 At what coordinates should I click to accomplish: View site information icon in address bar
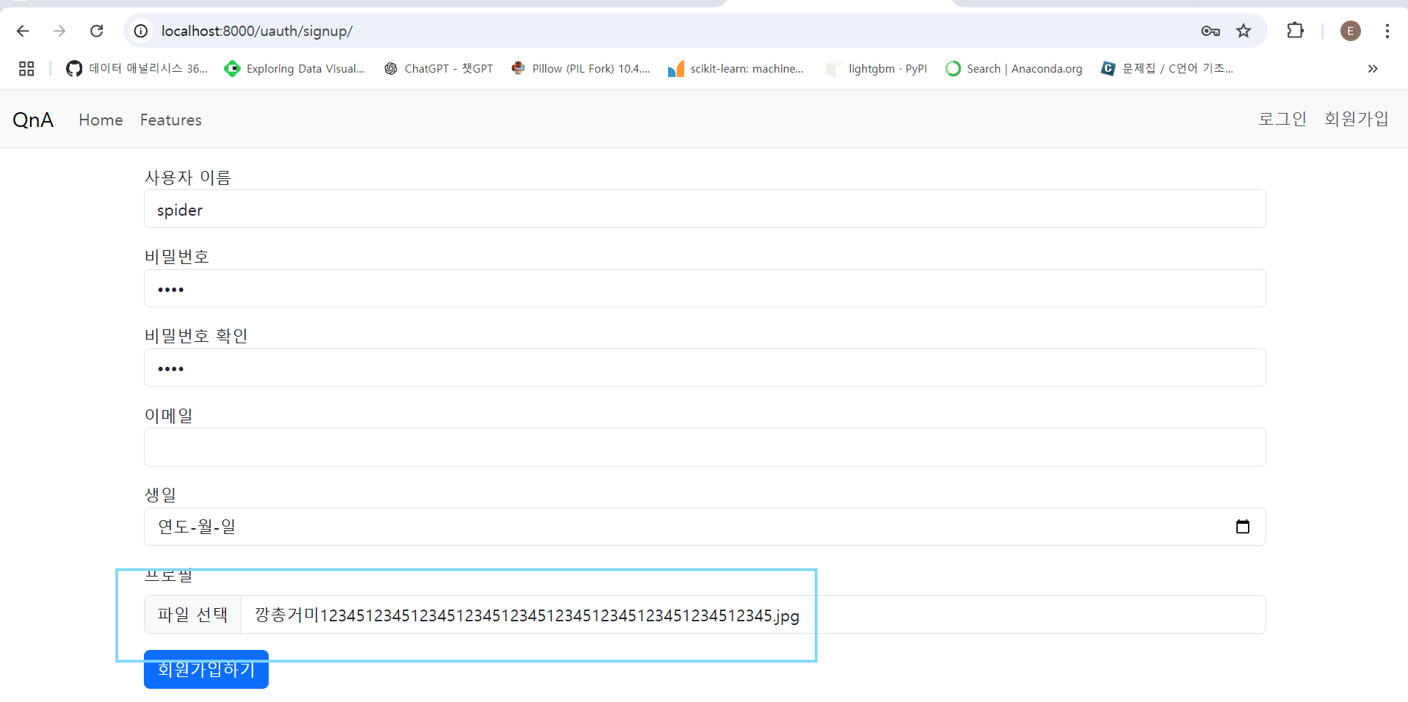point(141,31)
